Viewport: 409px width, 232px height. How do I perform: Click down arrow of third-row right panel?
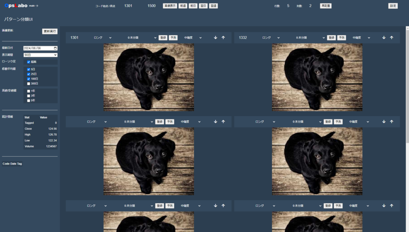(x=384, y=206)
